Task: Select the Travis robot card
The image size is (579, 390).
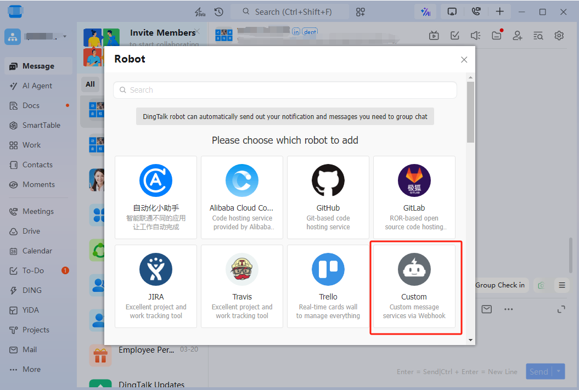Action: (x=242, y=286)
